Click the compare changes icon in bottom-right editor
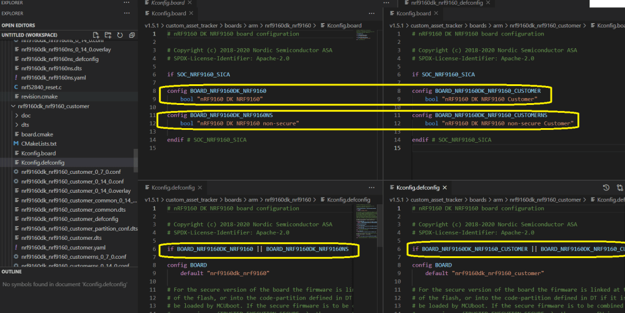The width and height of the screenshot is (625, 313). click(620, 188)
